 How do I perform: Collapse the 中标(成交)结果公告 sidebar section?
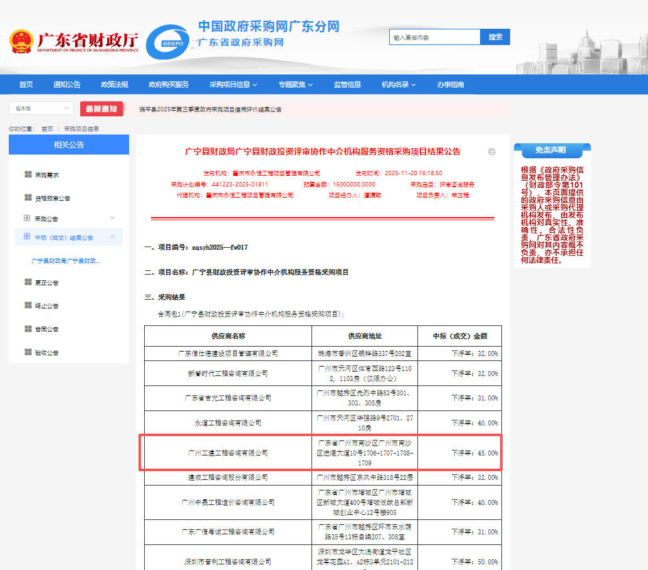click(x=112, y=237)
